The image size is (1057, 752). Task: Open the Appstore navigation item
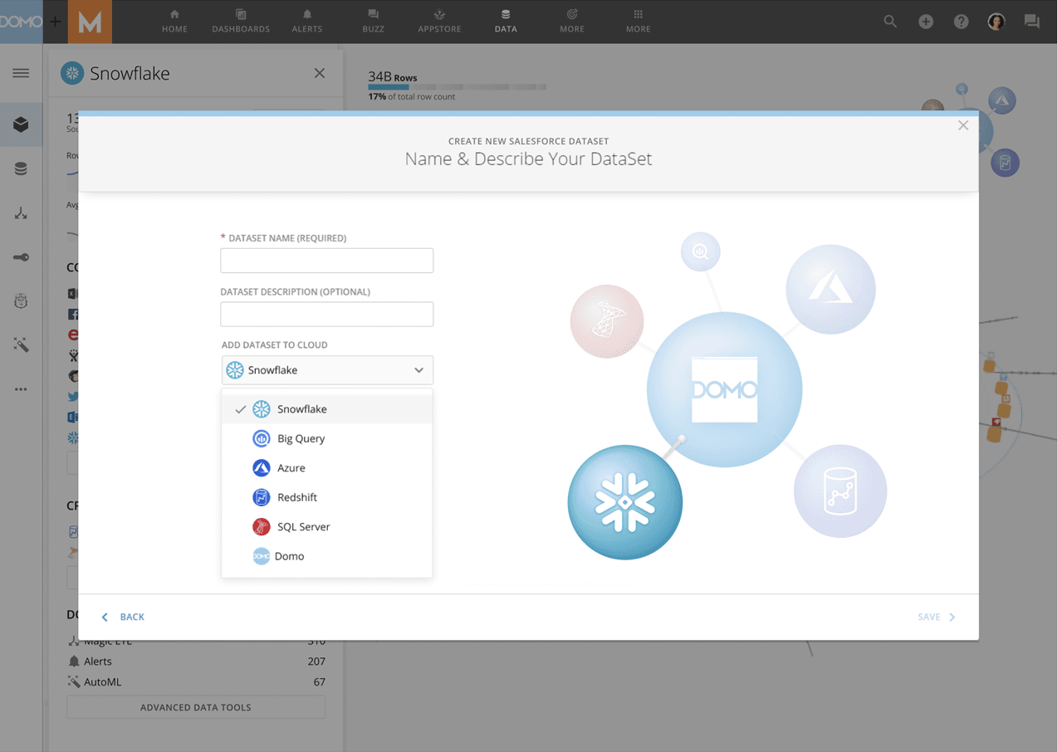[439, 22]
